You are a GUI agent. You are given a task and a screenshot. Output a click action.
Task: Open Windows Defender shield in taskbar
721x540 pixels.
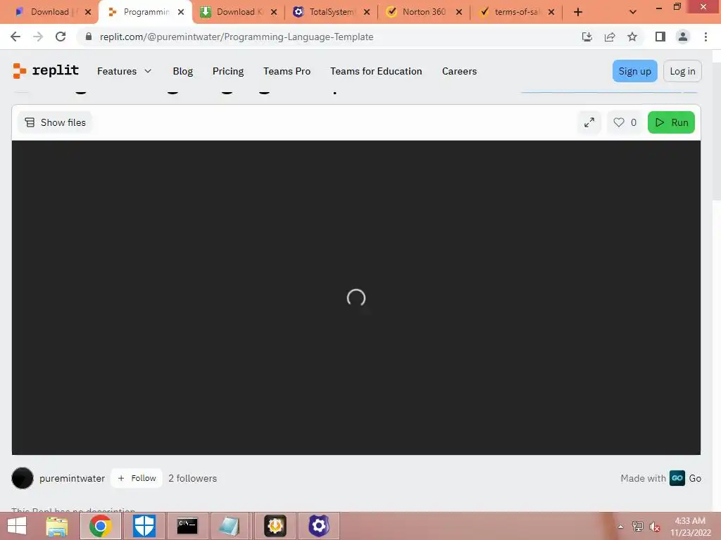point(144,526)
